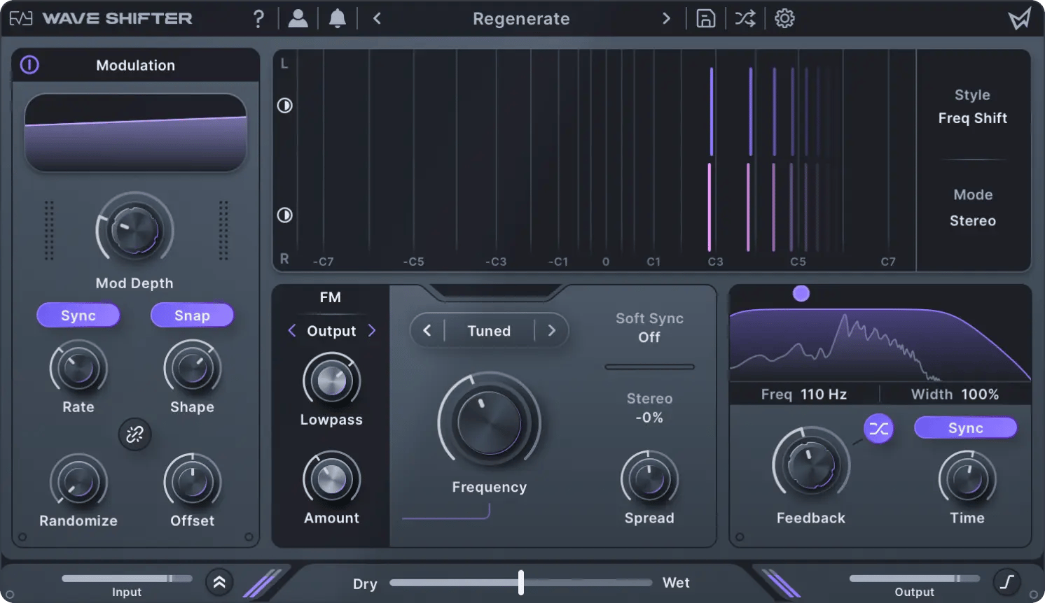Screen dimensions: 1045x603
Task: Go to the previous preset arrow
Action: pyautogui.click(x=377, y=19)
